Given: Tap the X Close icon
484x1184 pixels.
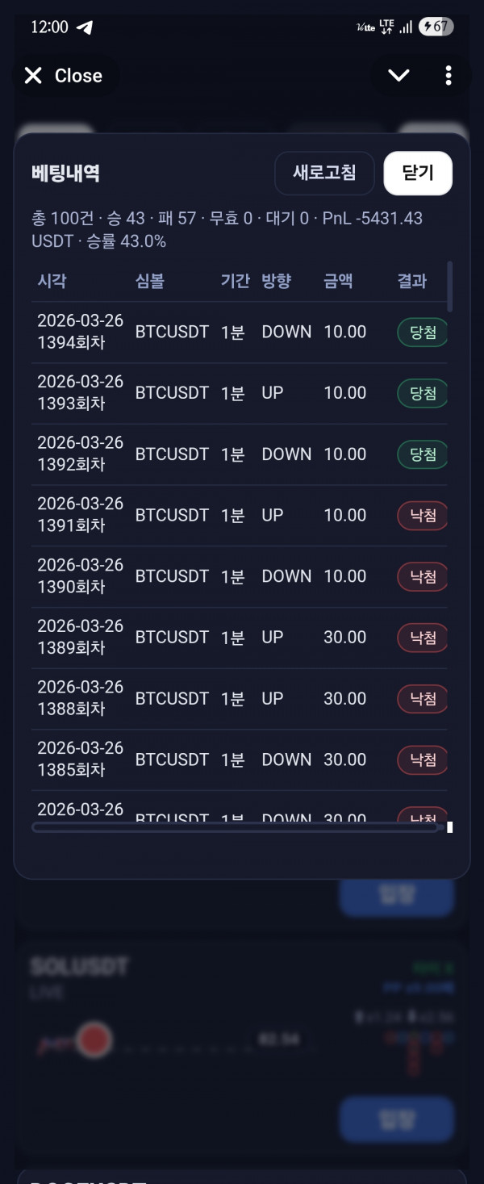Looking at the screenshot, I should pyautogui.click(x=33, y=76).
